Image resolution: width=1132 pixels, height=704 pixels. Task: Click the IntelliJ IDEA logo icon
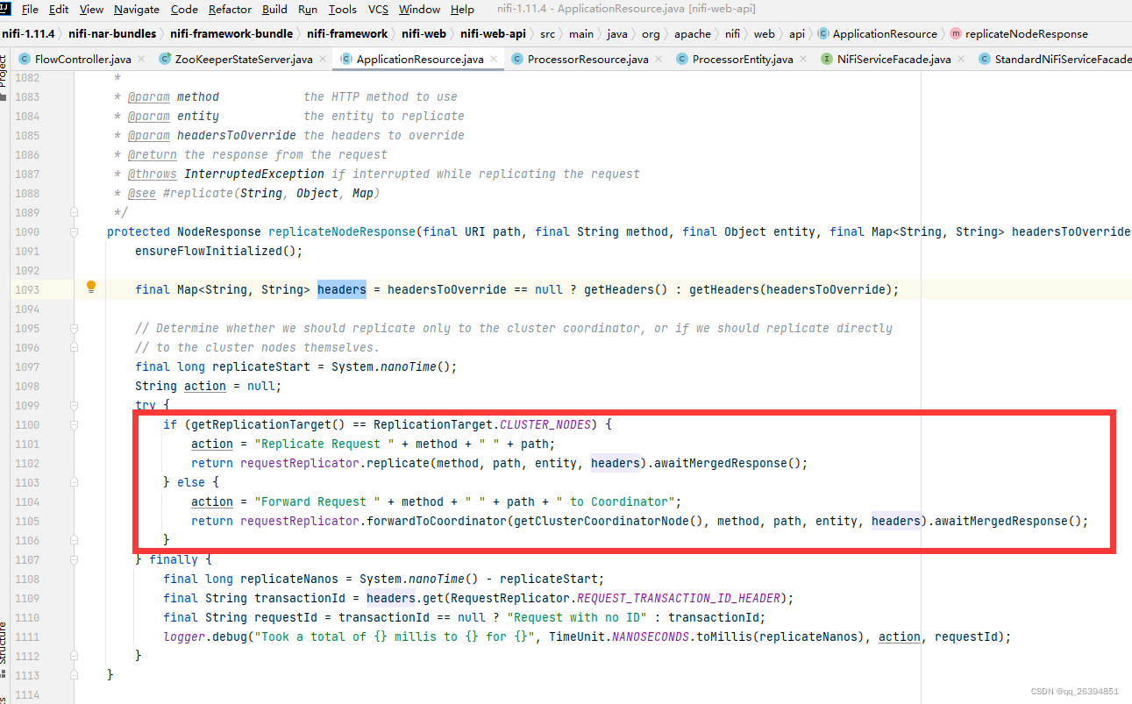click(4, 9)
